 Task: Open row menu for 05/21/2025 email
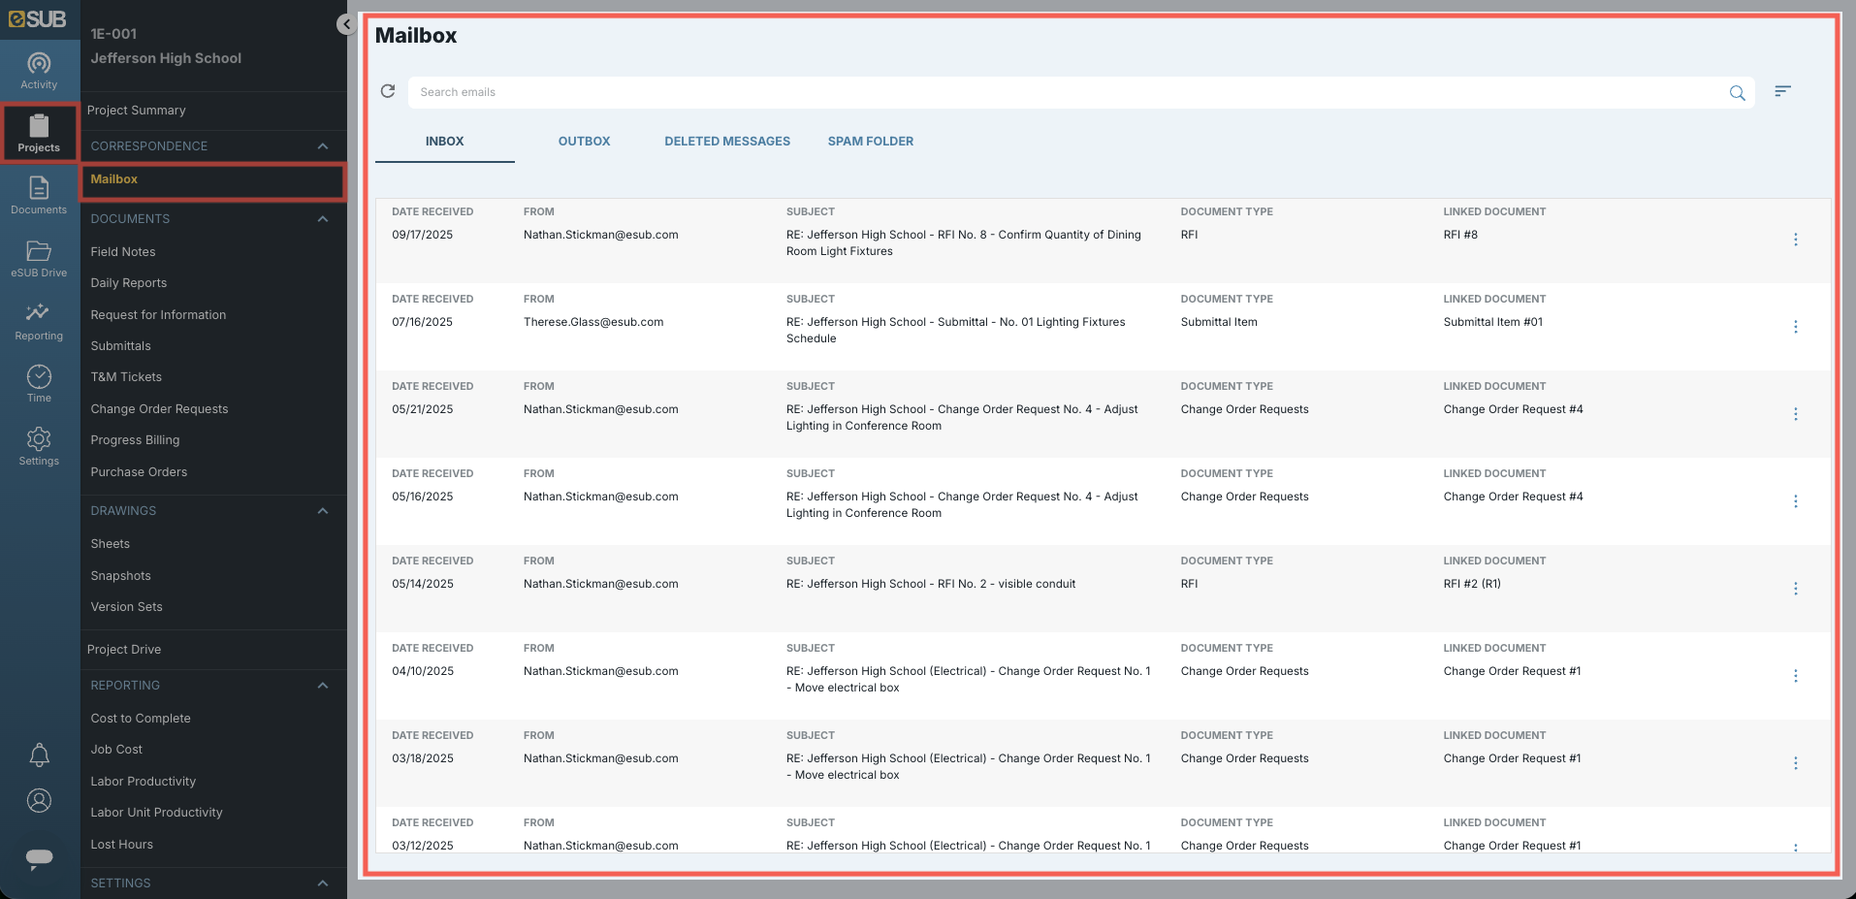(1795, 414)
